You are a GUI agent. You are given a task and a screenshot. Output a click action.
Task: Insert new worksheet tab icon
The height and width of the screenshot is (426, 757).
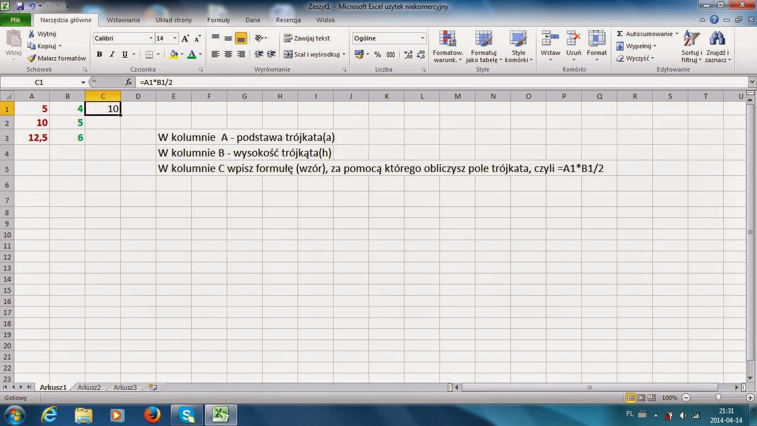pos(153,387)
